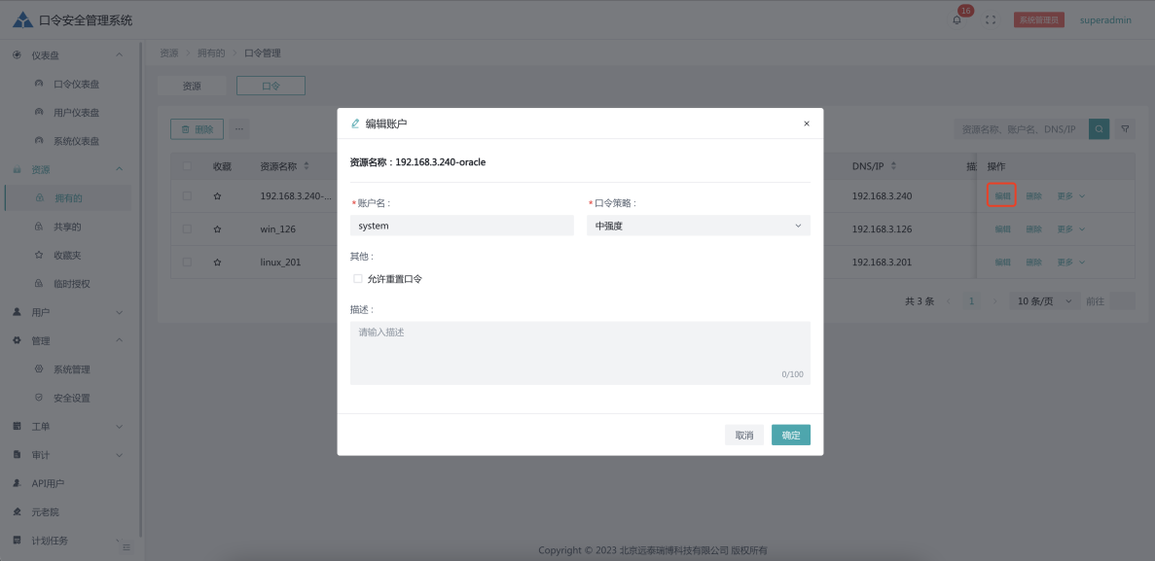This screenshot has width=1155, height=561.
Task: Check the win_126 row checkbox
Action: (x=187, y=229)
